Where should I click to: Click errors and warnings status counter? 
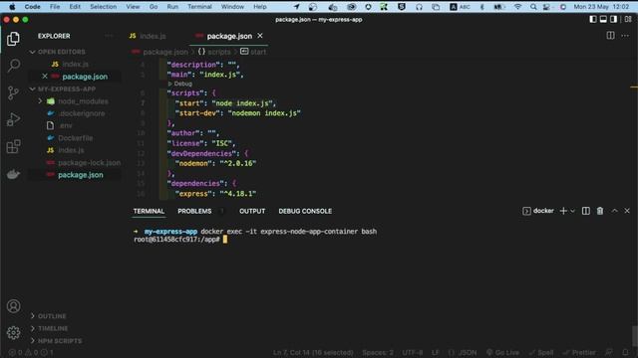coord(31,352)
